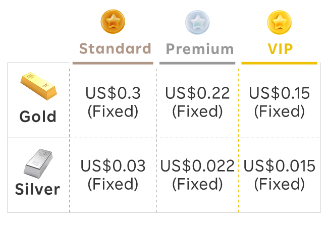The width and height of the screenshot is (328, 227).
Task: Click the yellow underline below VIP
Action: tap(279, 63)
